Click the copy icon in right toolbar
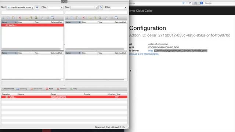This screenshot has width=235, height=132. coord(72,18)
